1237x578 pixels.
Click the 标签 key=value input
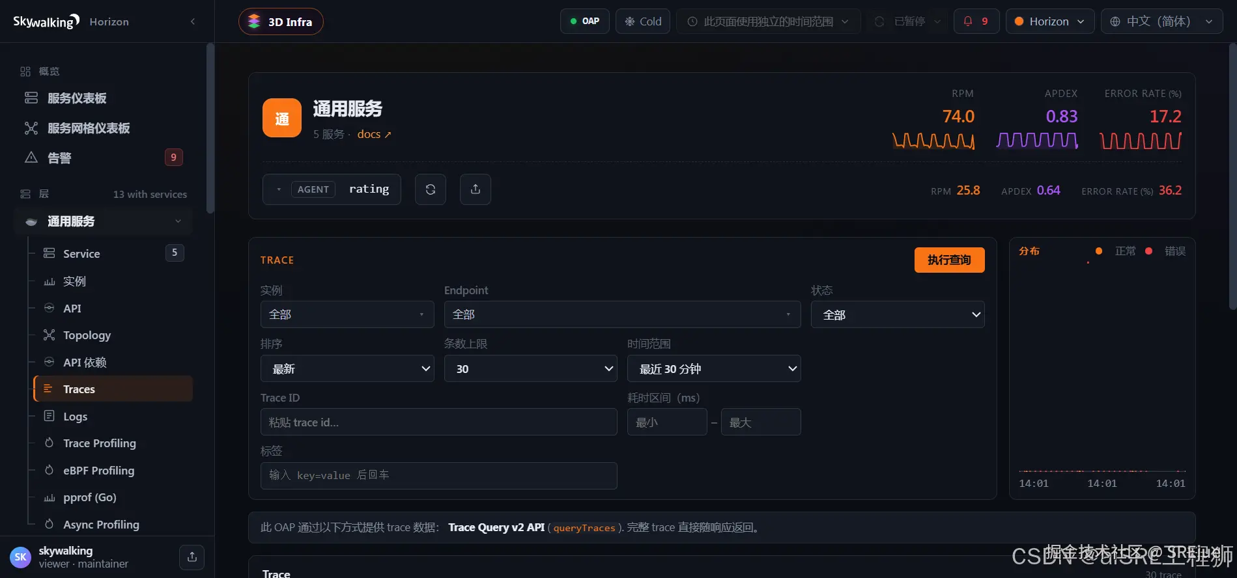[439, 476]
